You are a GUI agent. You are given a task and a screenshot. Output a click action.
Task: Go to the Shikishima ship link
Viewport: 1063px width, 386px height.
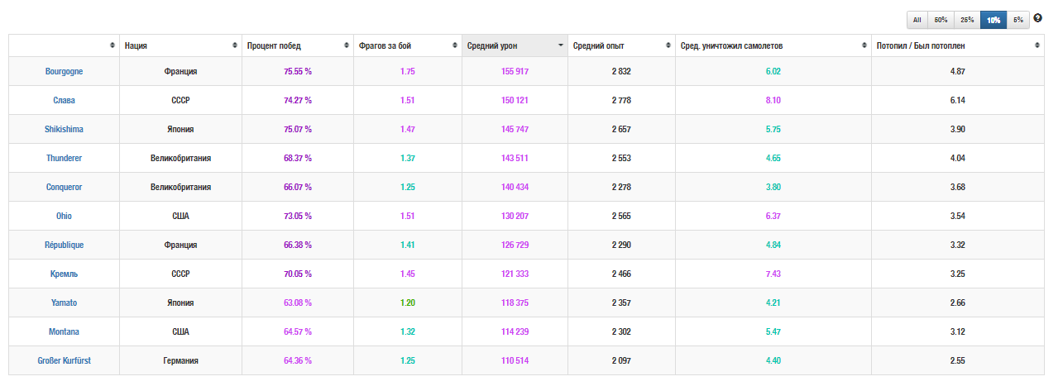point(64,130)
